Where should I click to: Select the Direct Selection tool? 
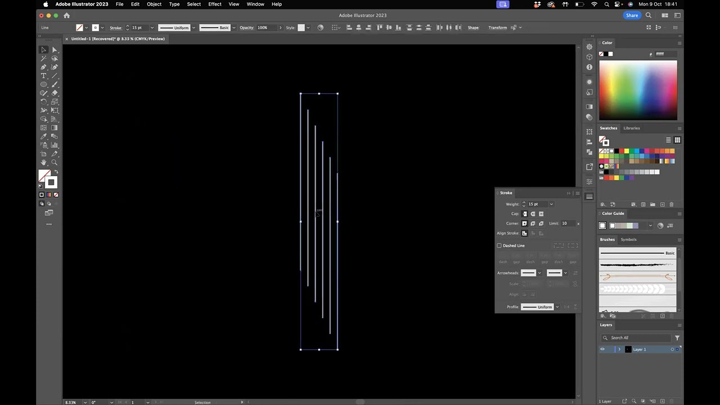55,50
